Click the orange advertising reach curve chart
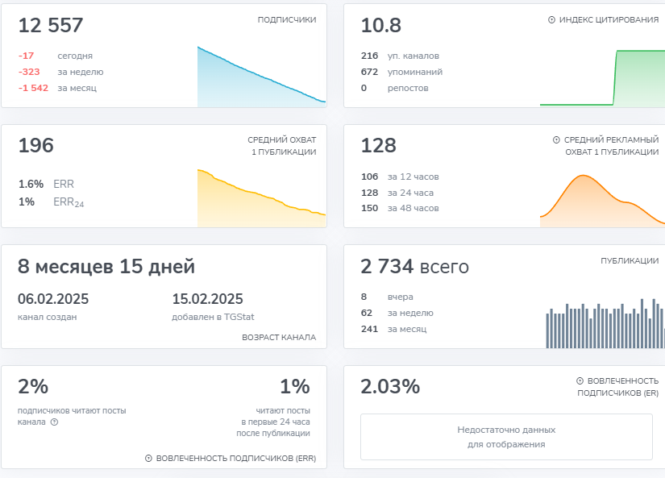 coord(601,199)
